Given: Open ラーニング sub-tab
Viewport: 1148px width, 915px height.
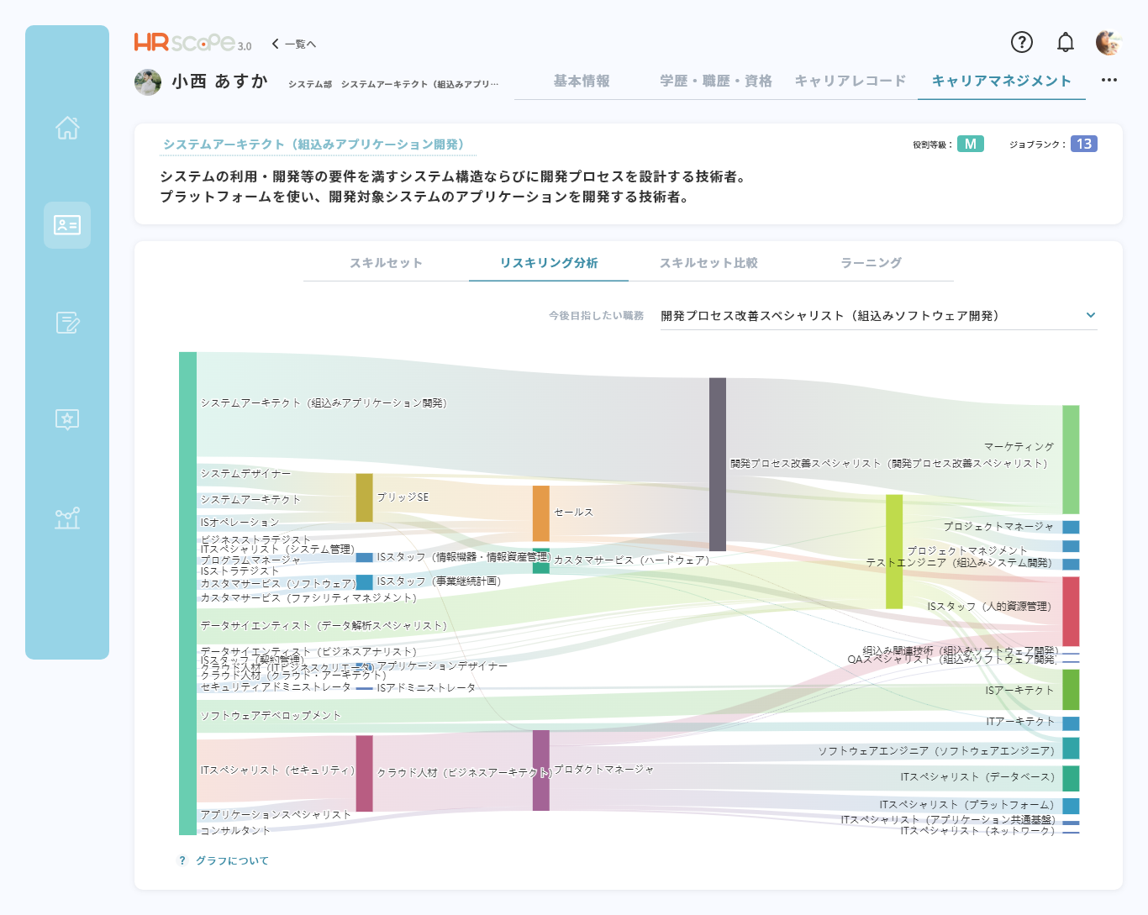Looking at the screenshot, I should pos(872,263).
